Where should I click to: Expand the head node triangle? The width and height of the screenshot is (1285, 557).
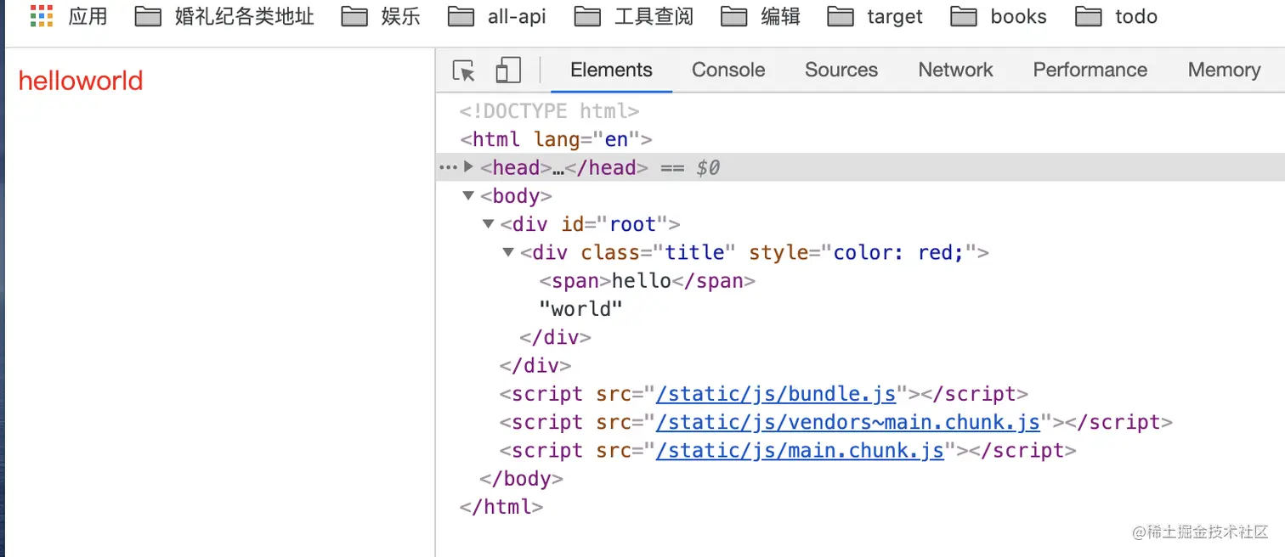(468, 167)
